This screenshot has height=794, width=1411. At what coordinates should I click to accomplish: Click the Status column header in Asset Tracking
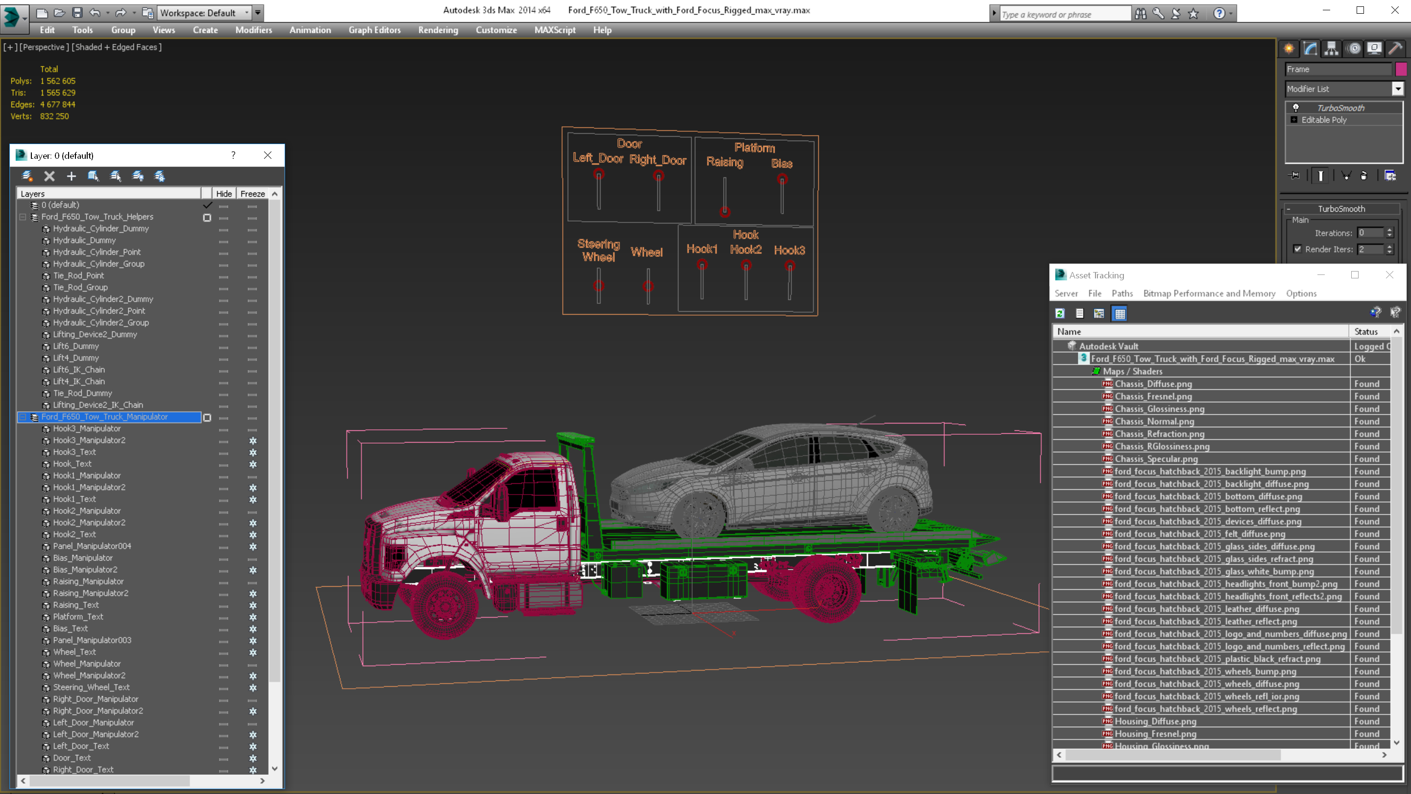pos(1369,331)
